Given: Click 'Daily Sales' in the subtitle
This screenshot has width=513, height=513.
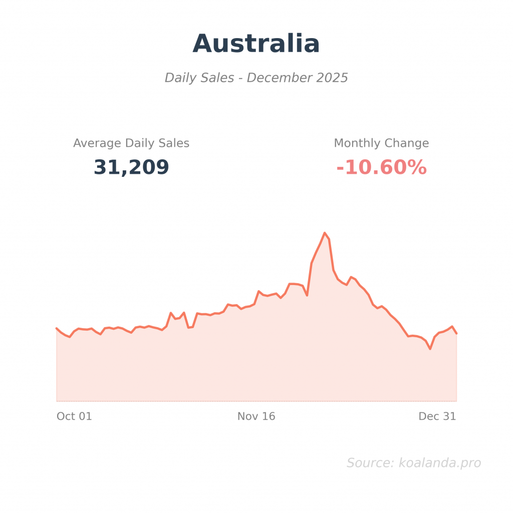Looking at the screenshot, I should (x=199, y=78).
